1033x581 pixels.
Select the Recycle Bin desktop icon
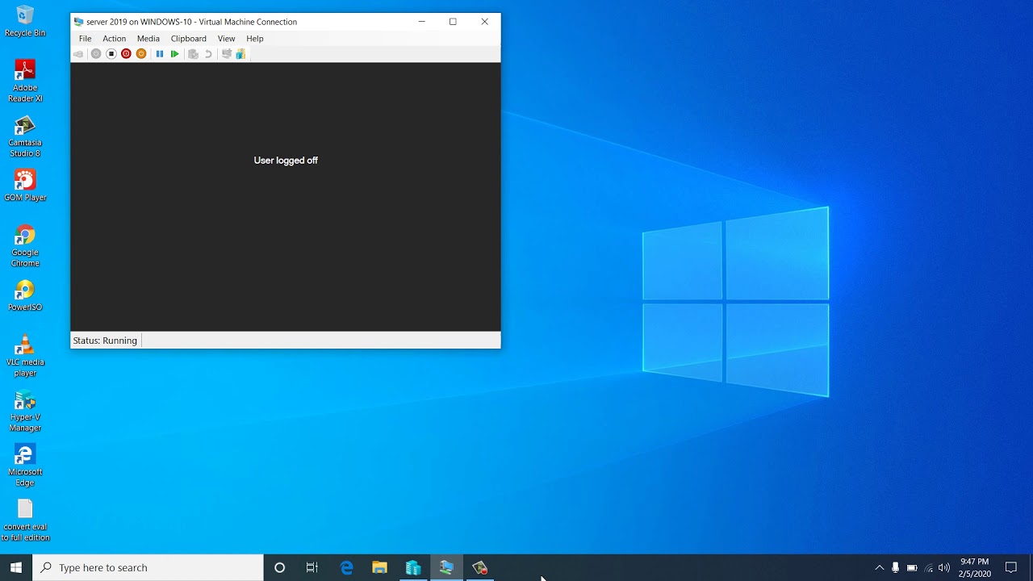pyautogui.click(x=25, y=22)
